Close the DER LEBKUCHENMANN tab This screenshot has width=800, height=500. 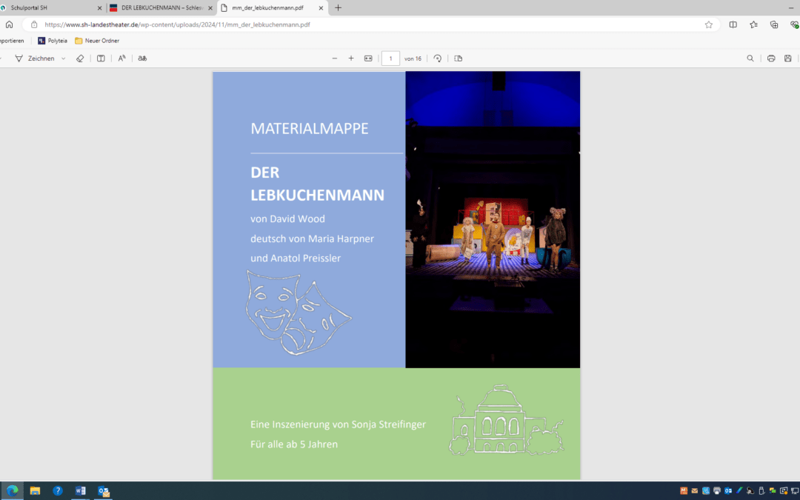coord(210,7)
